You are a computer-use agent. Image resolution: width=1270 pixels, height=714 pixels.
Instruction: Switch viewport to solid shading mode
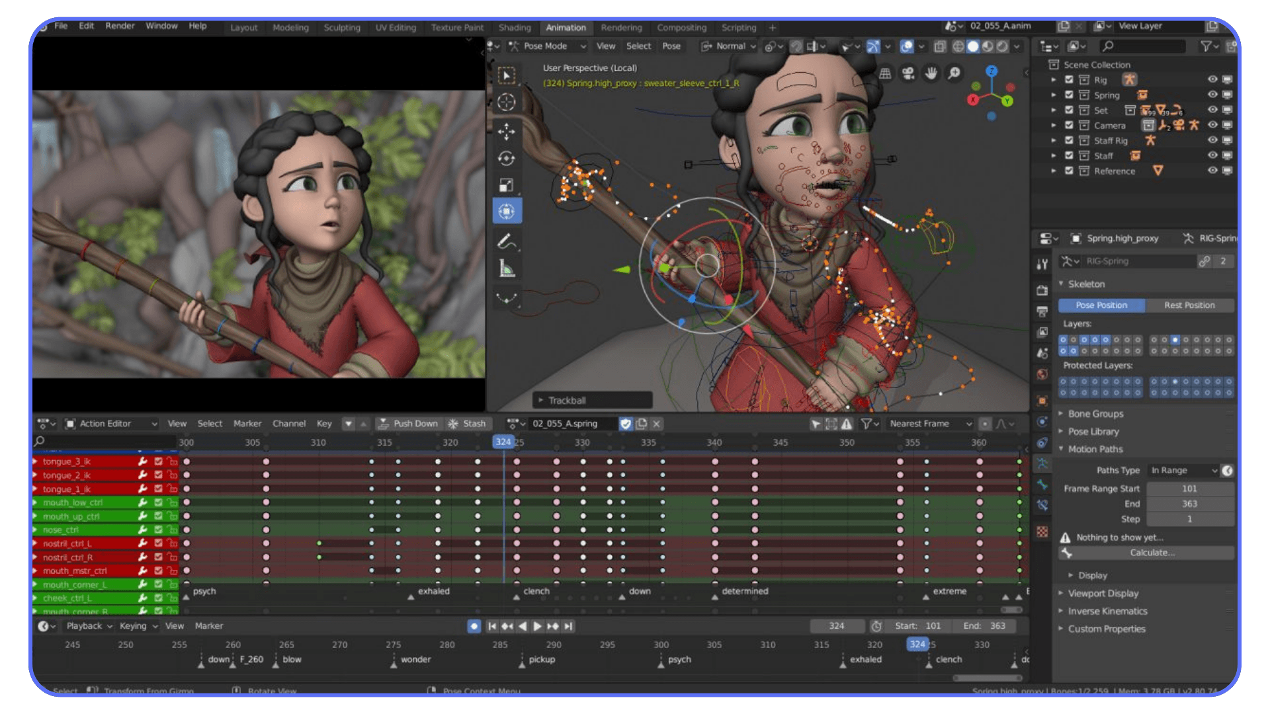click(x=972, y=46)
